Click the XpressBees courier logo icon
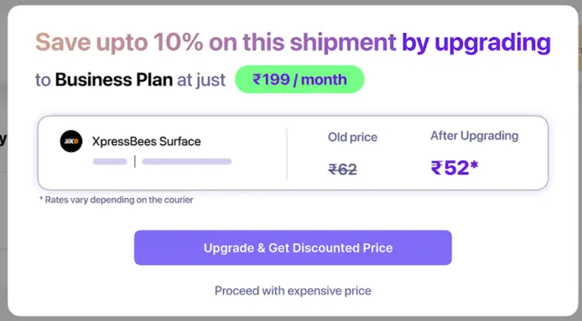This screenshot has height=321, width=582. (x=71, y=142)
